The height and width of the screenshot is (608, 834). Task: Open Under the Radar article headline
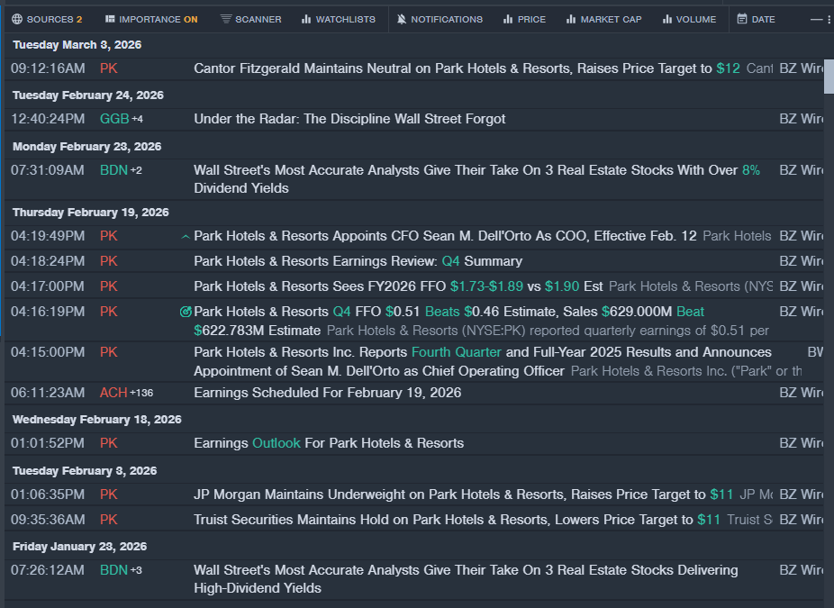pyautogui.click(x=349, y=119)
